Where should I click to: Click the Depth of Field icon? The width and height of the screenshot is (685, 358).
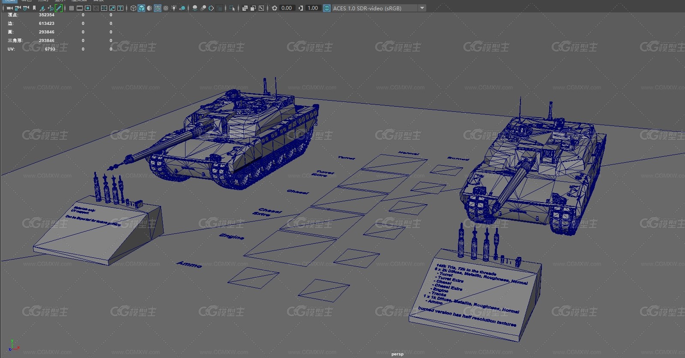point(219,8)
